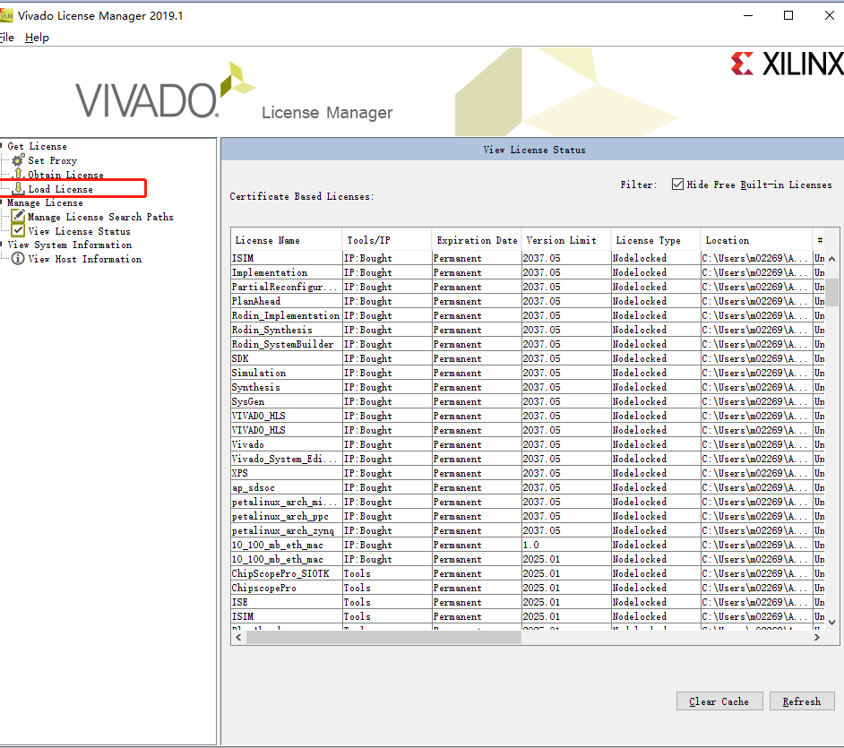Select the ISE license row
This screenshot has height=748, width=844.
[x=528, y=602]
